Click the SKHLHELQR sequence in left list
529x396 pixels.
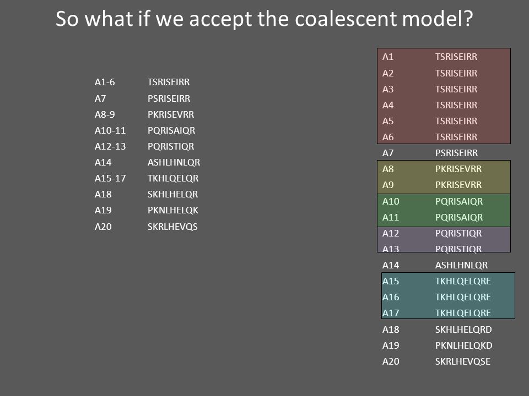tap(172, 194)
